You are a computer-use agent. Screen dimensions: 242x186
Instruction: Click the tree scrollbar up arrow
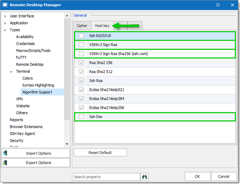(x=67, y=15)
